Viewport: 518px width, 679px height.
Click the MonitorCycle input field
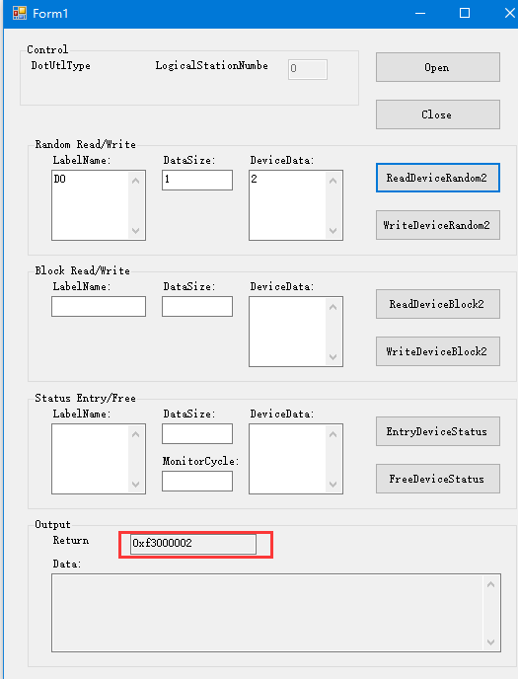[x=197, y=481]
